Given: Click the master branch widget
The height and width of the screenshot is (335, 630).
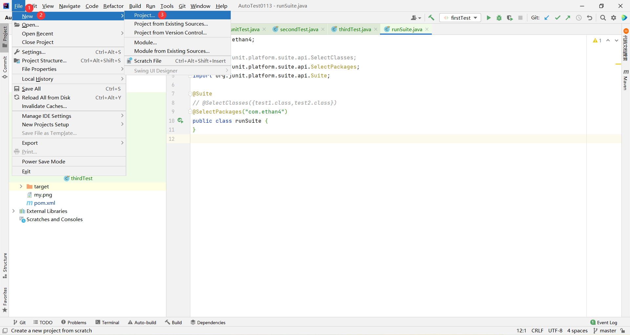Looking at the screenshot, I should tap(605, 331).
